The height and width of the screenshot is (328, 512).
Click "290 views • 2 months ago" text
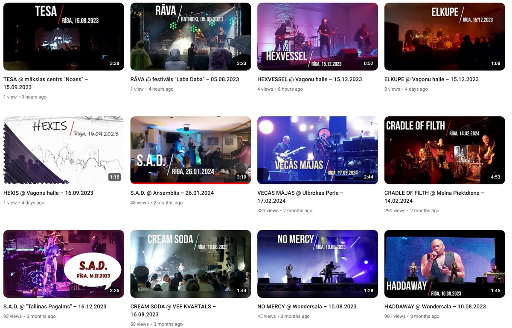(412, 211)
